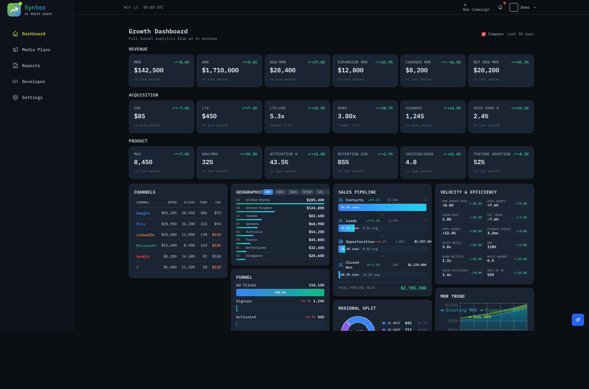Switch Geographic view to CONV tab
The width and height of the screenshot is (589, 389).
[280, 192]
